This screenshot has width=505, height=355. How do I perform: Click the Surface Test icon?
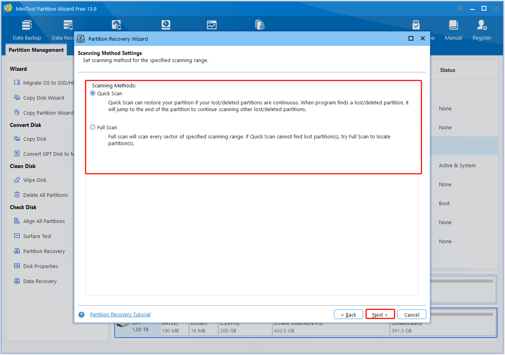pyautogui.click(x=17, y=236)
